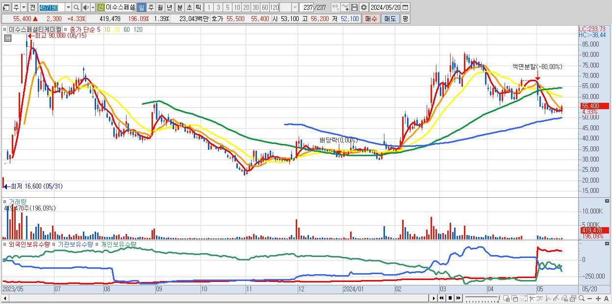The image size is (612, 304).
Task: Click the diagonal lines drawing icon
Action: (556, 298)
